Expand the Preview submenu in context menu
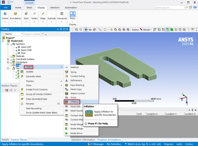Viewport: 198px width, 146px height. tap(42, 81)
